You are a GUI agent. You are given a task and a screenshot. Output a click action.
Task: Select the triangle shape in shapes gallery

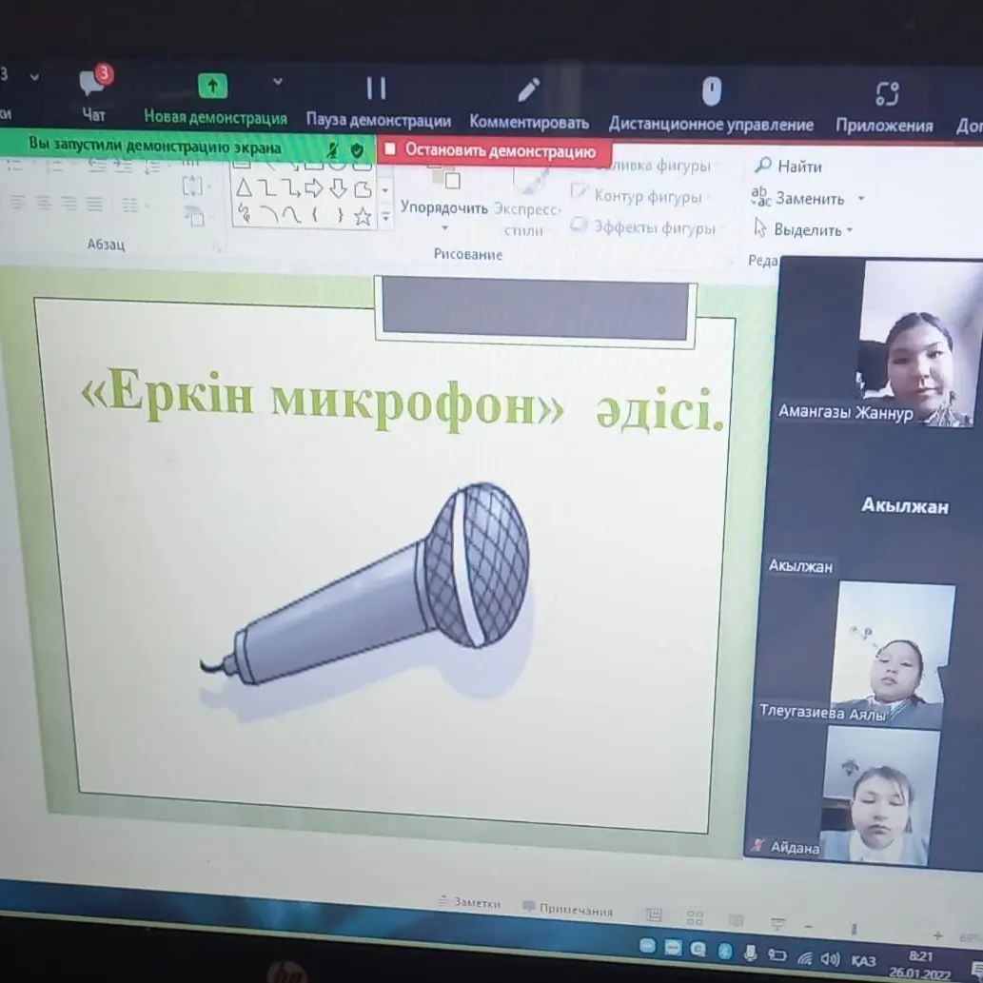[244, 187]
